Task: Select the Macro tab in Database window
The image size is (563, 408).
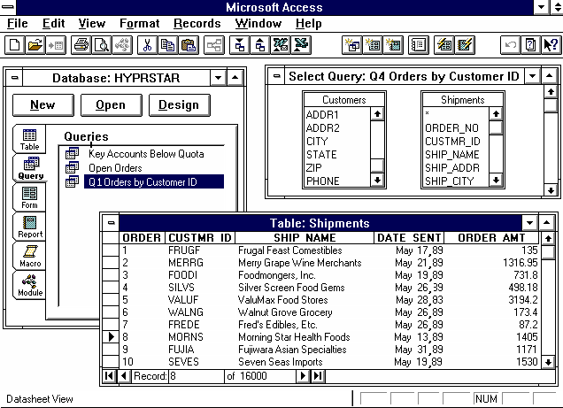Action: pos(30,256)
